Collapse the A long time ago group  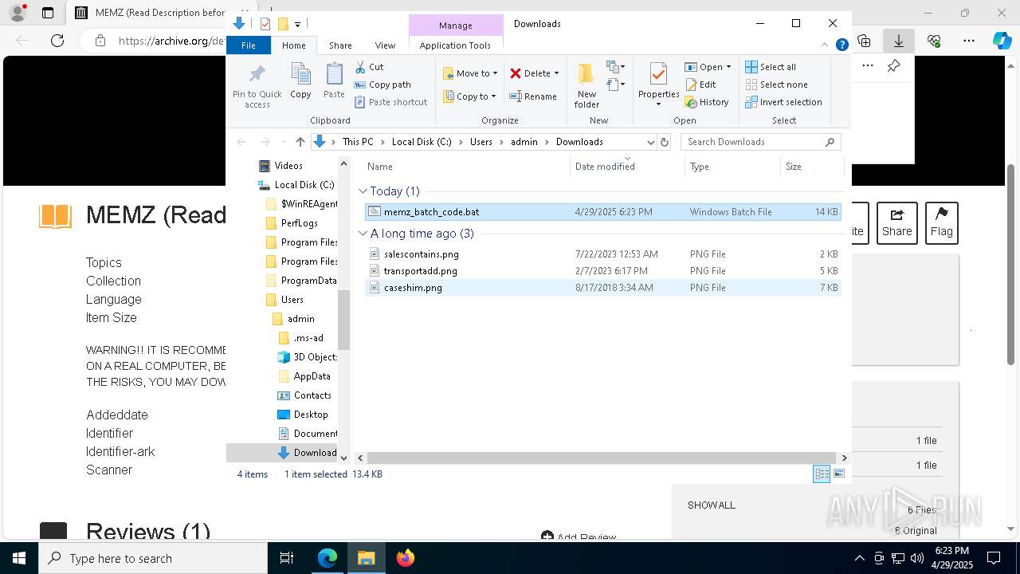click(x=363, y=234)
